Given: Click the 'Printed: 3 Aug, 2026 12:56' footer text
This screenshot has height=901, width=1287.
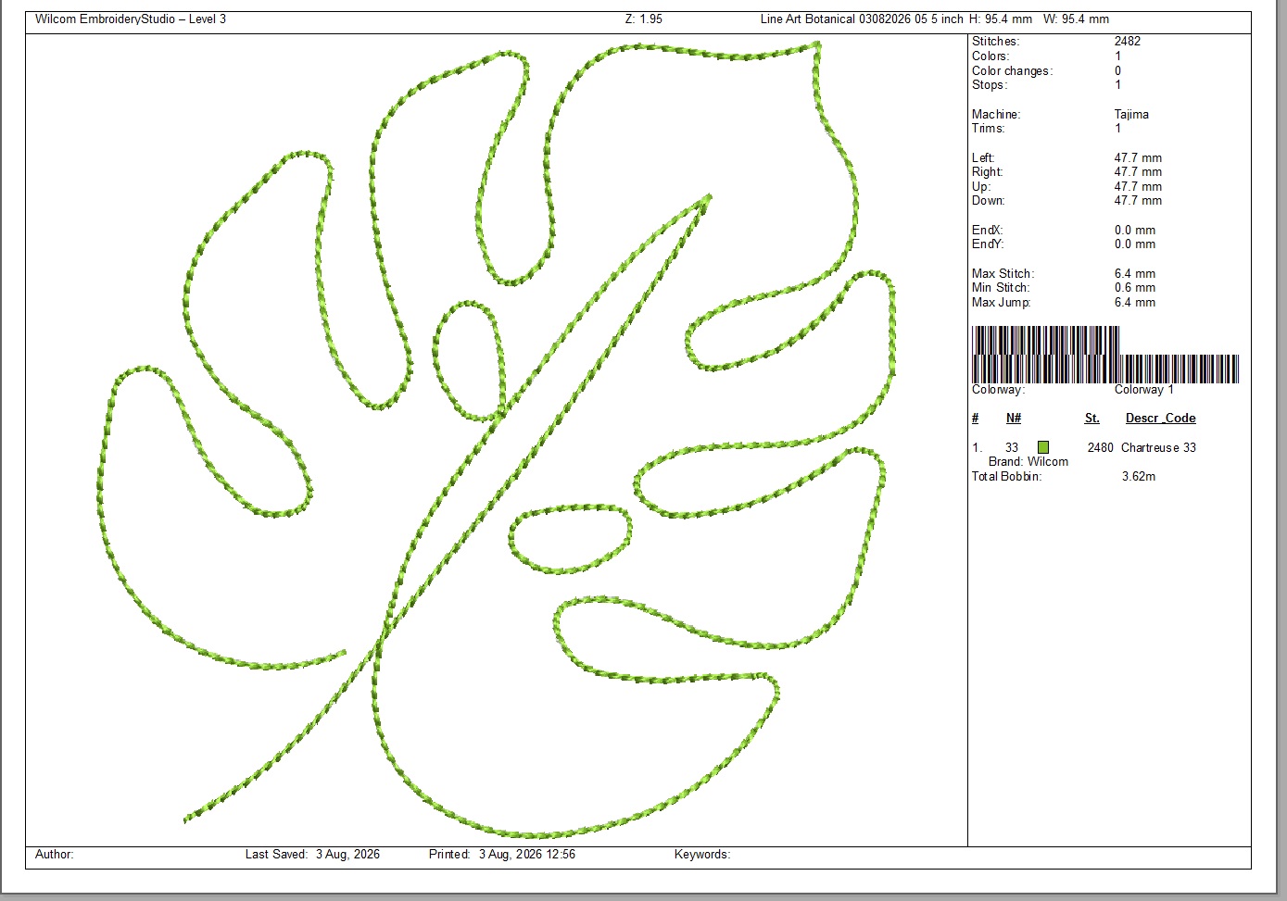Looking at the screenshot, I should (x=502, y=854).
